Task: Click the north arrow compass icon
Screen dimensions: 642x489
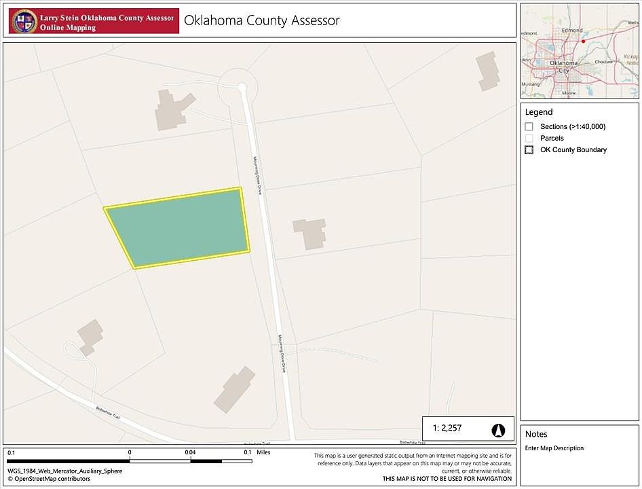Action: point(498,430)
